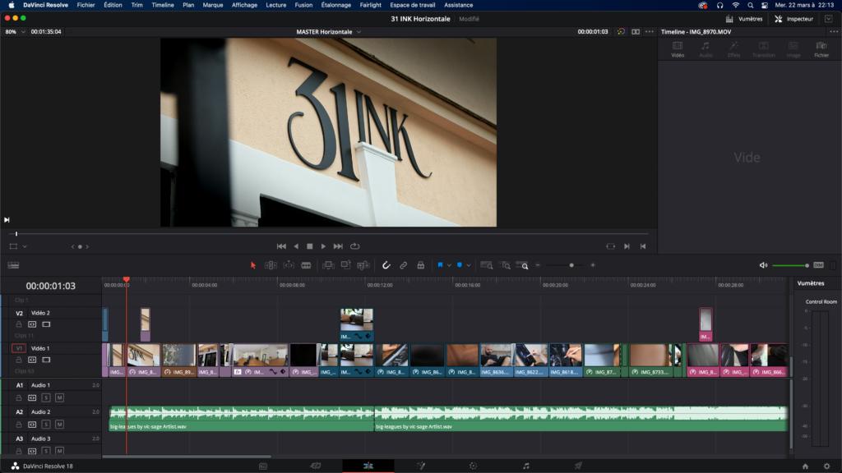
Task: Click the Zoom to fit timeline icon
Action: click(x=487, y=265)
